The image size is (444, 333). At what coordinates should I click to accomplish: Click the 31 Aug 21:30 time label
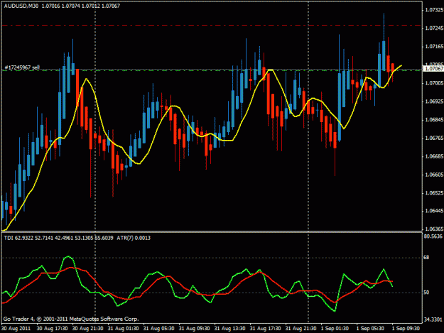pos(300,329)
